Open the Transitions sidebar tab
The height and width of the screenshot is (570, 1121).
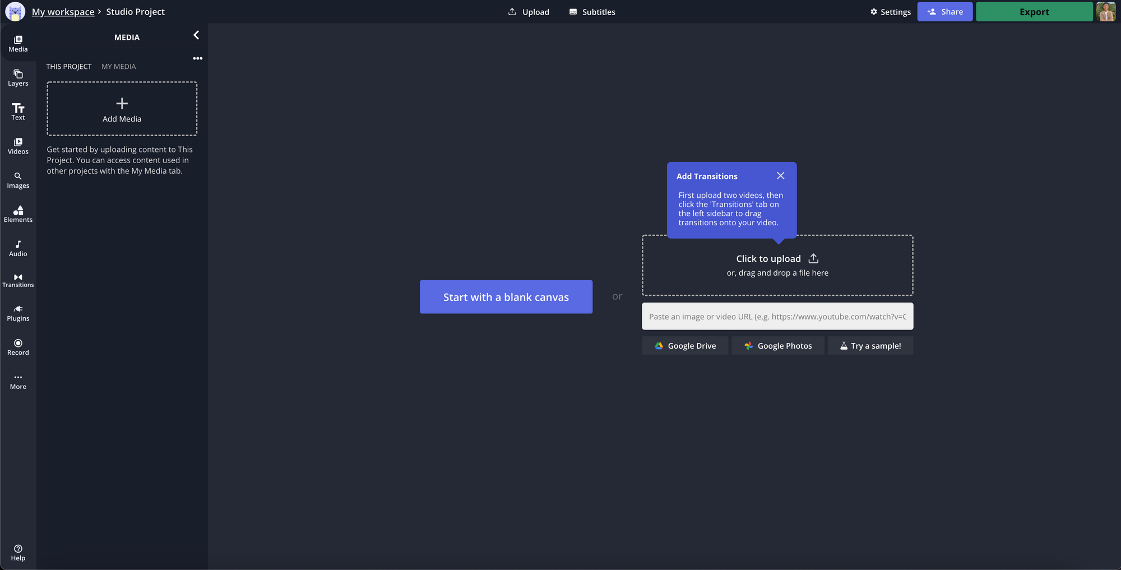[18, 280]
